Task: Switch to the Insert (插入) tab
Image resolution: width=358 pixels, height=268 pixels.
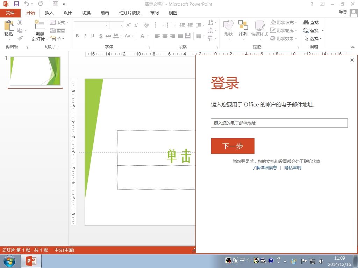Action: (49, 13)
